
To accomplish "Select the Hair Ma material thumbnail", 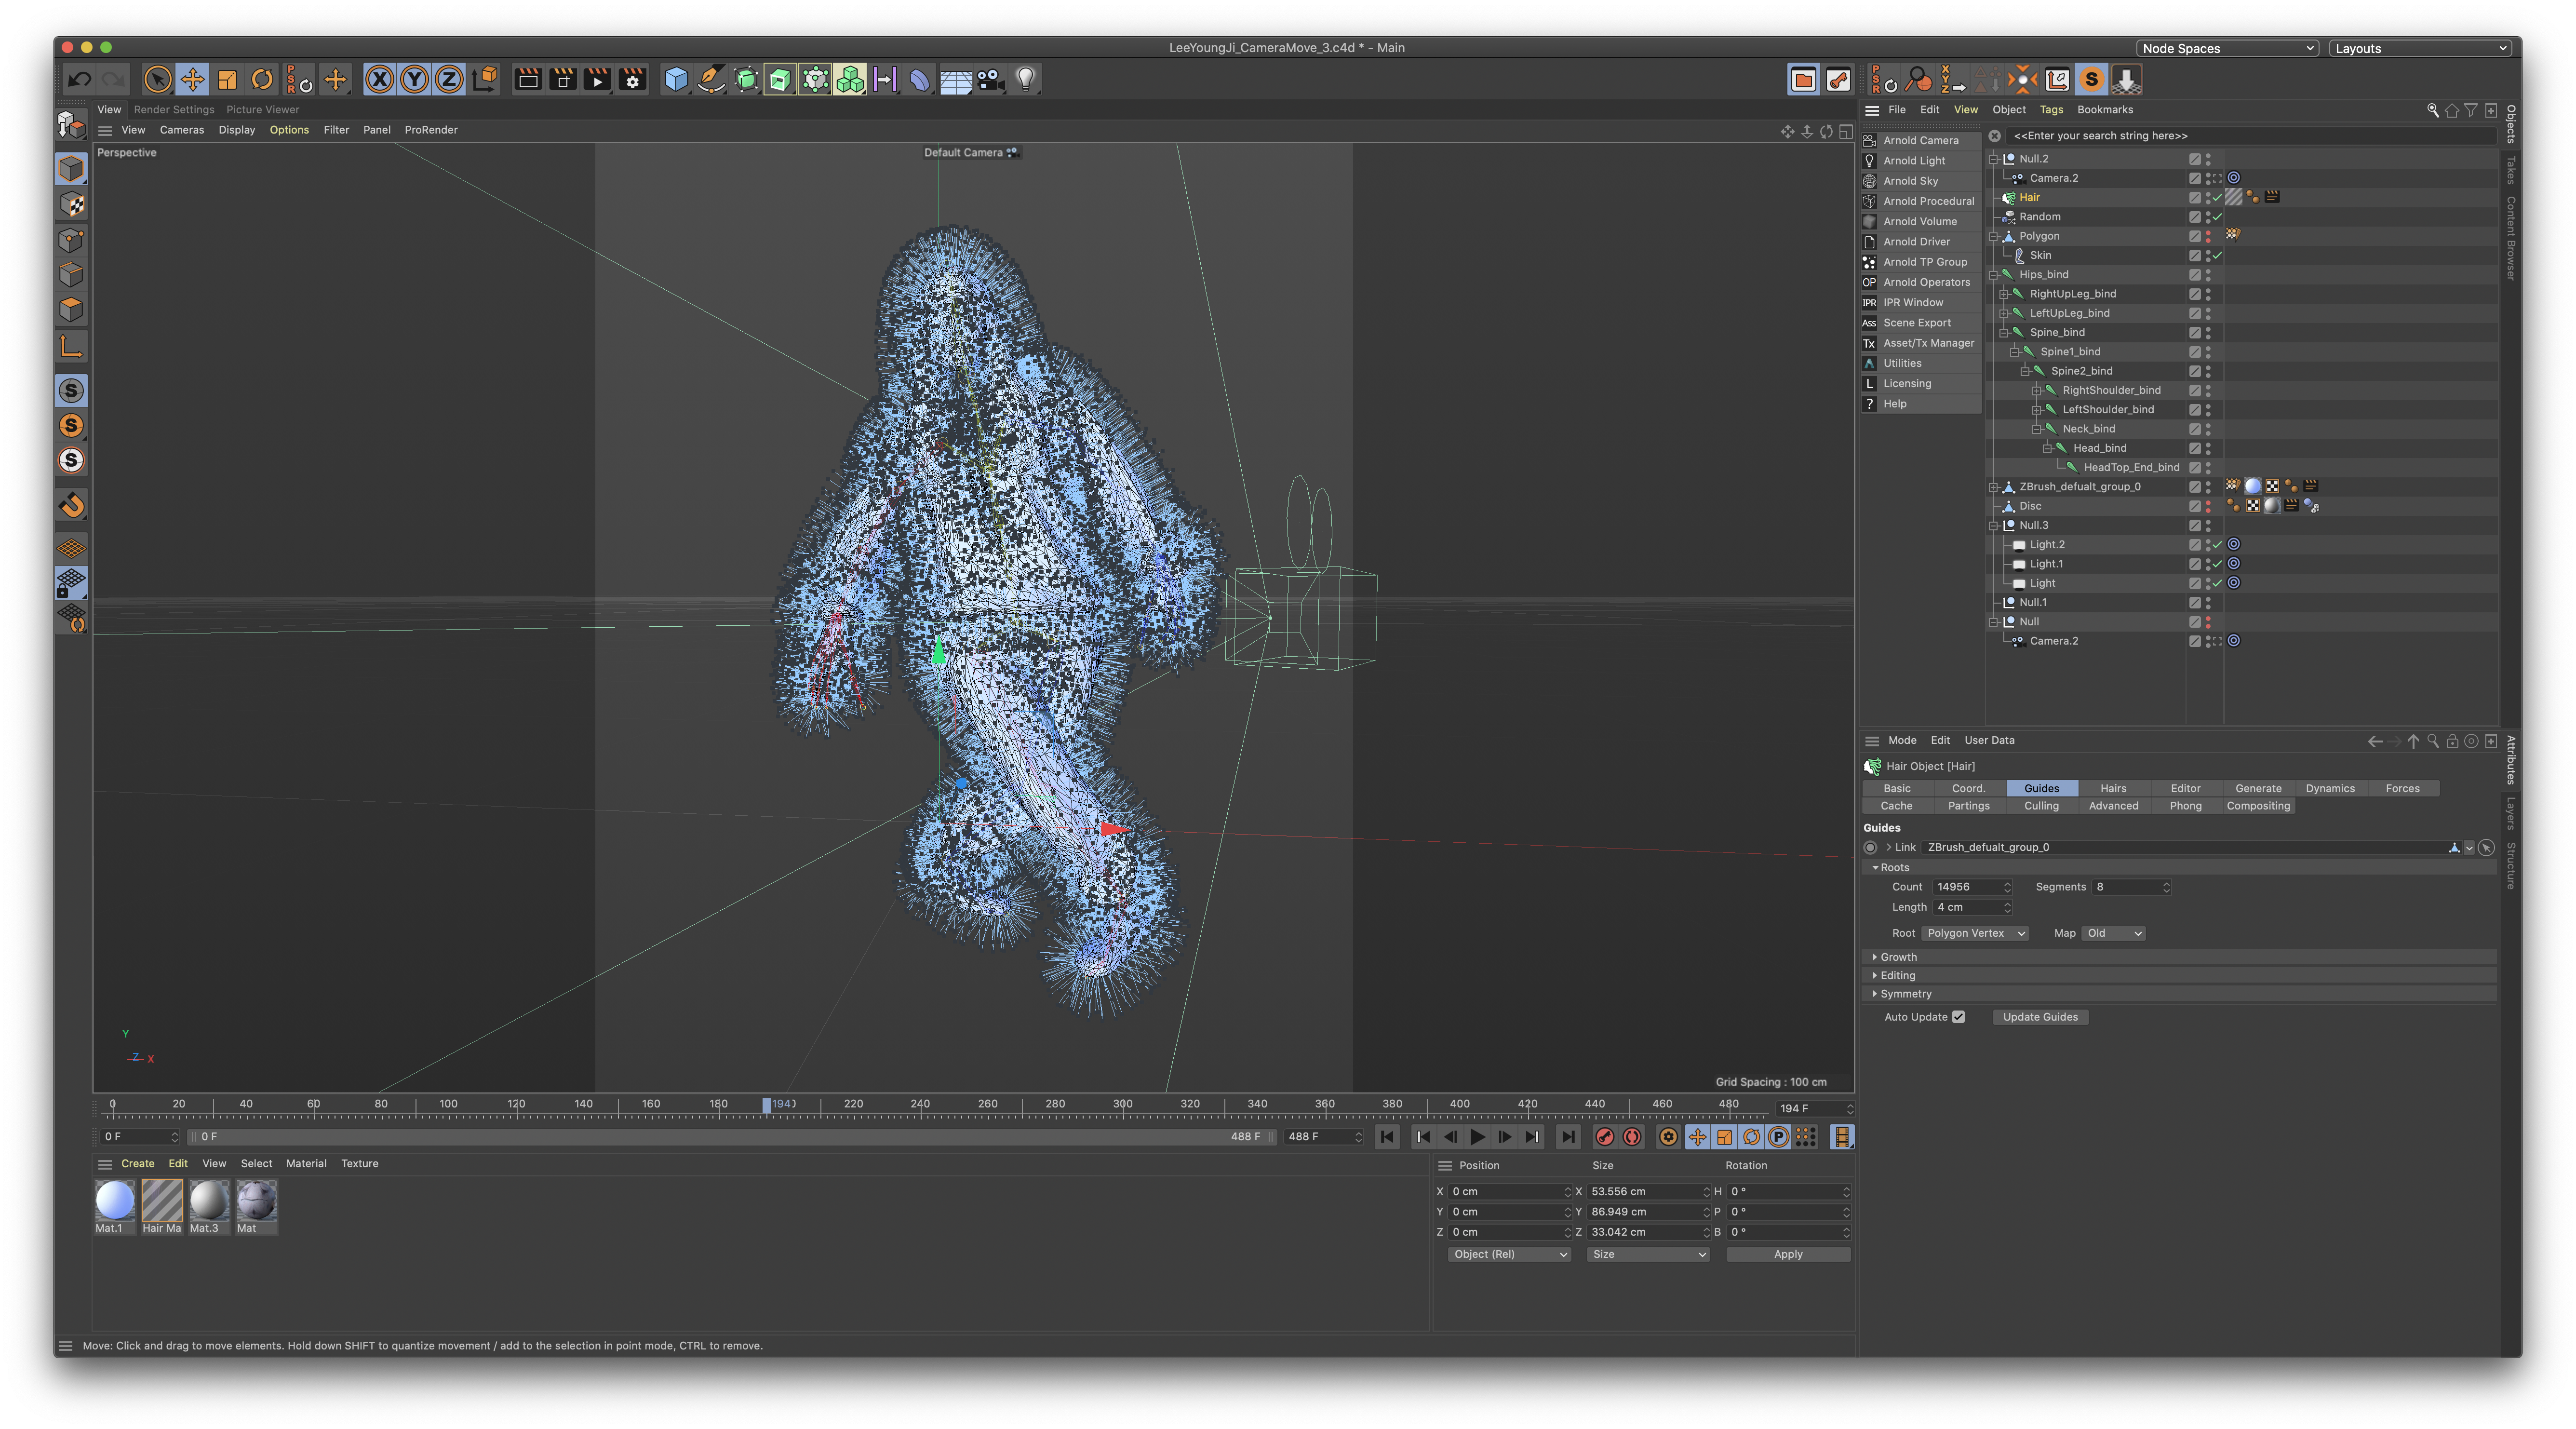I will pyautogui.click(x=161, y=1200).
